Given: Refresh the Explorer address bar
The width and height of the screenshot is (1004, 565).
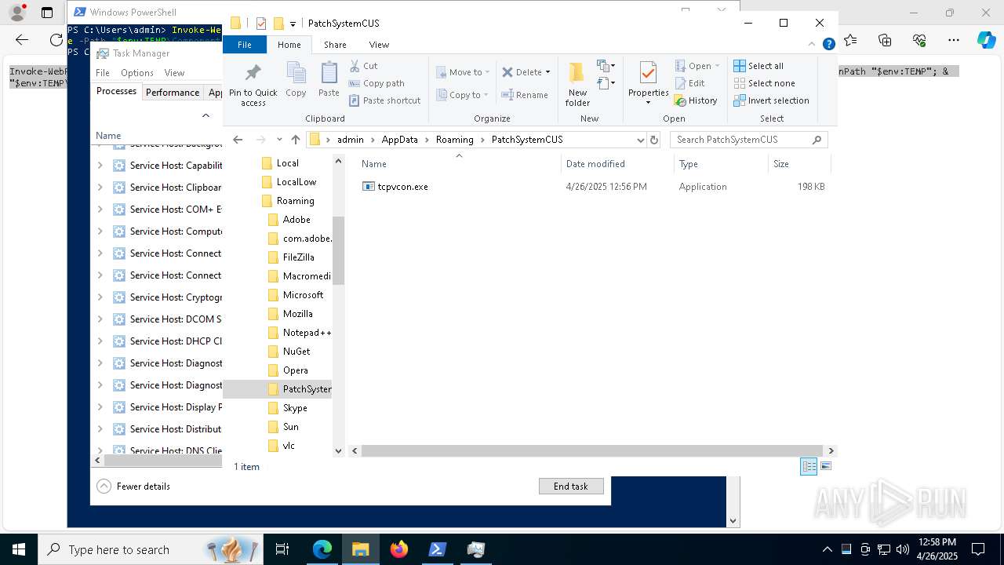Looking at the screenshot, I should (x=654, y=140).
